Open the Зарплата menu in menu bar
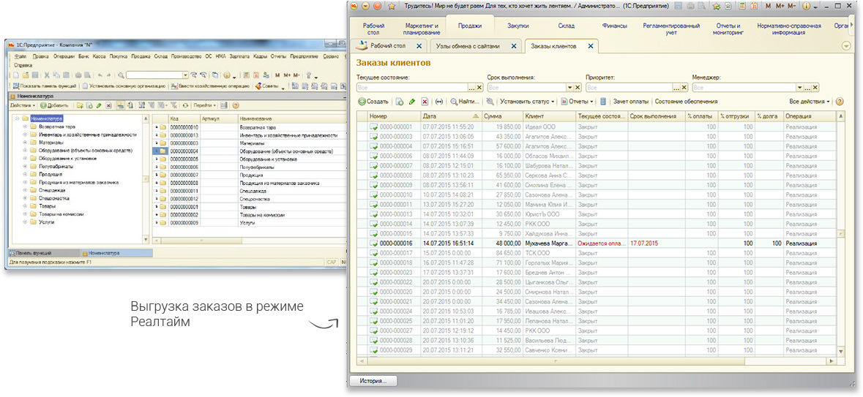The image size is (863, 397). [238, 56]
